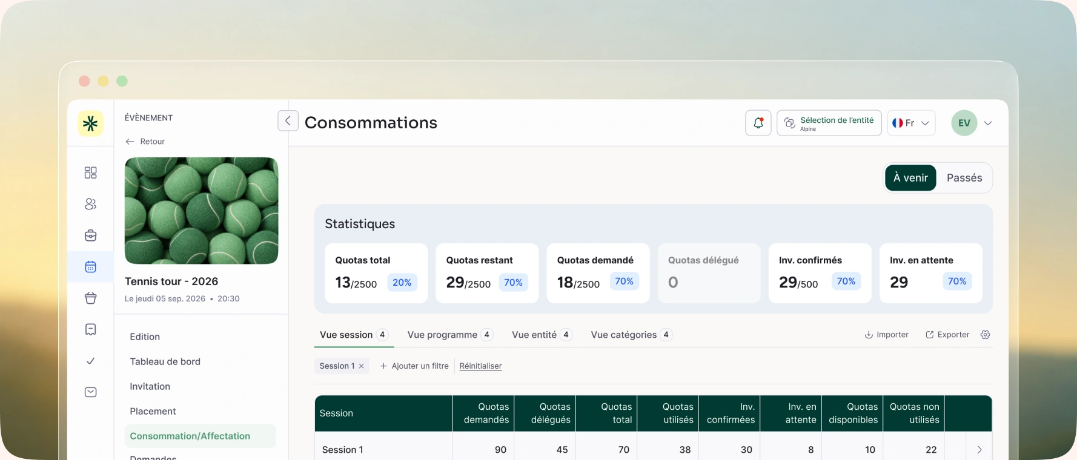1077x460 pixels.
Task: Open Tableau de bord menu item
Action: tap(165, 362)
